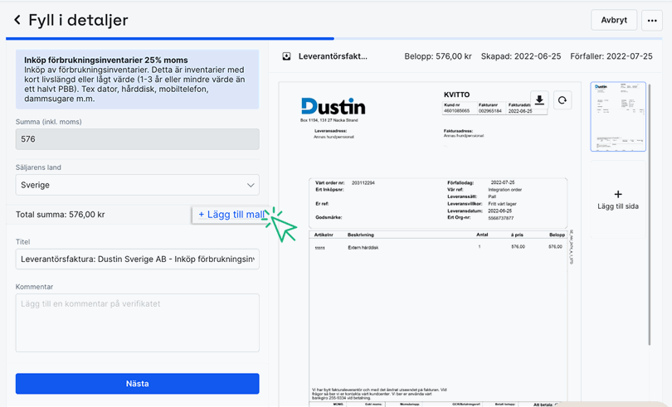Click the plus icon above Lägg till sida
Viewport: 672px width, 407px height.
(x=617, y=194)
